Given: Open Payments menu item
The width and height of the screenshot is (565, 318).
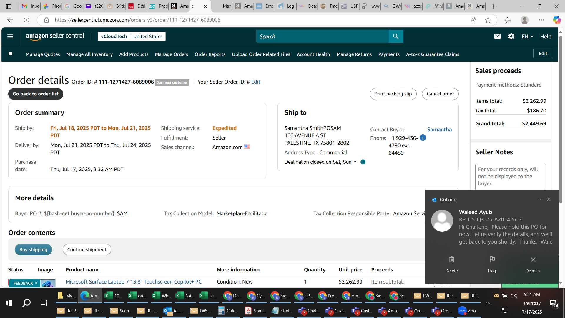Looking at the screenshot, I should 389,54.
